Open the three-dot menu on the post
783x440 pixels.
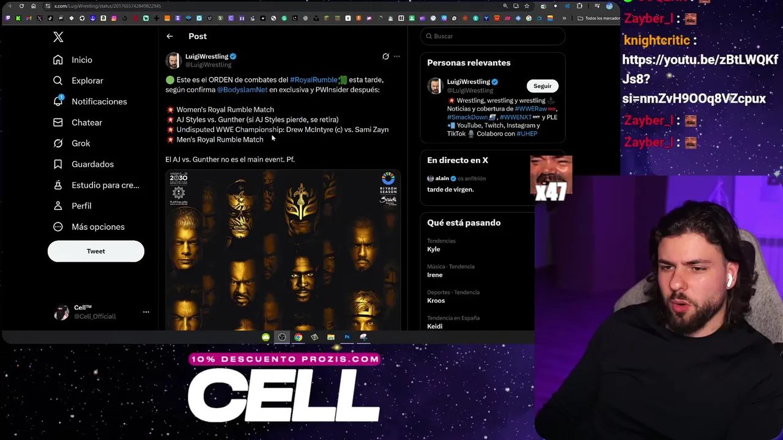click(x=396, y=56)
